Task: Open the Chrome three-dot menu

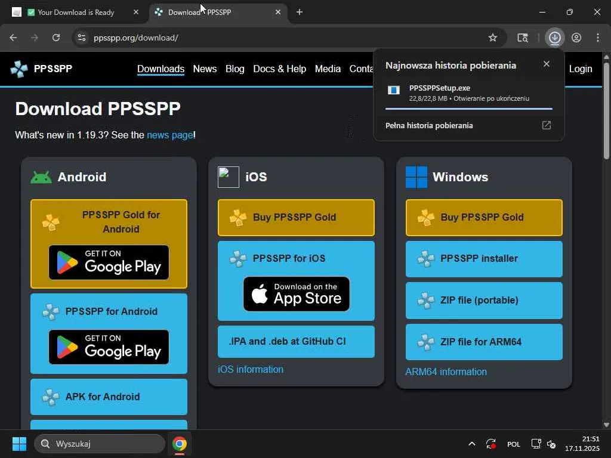Action: click(x=598, y=38)
